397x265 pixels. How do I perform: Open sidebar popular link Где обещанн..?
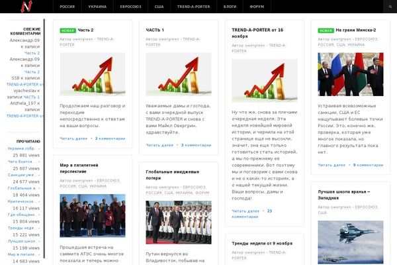tap(22, 215)
